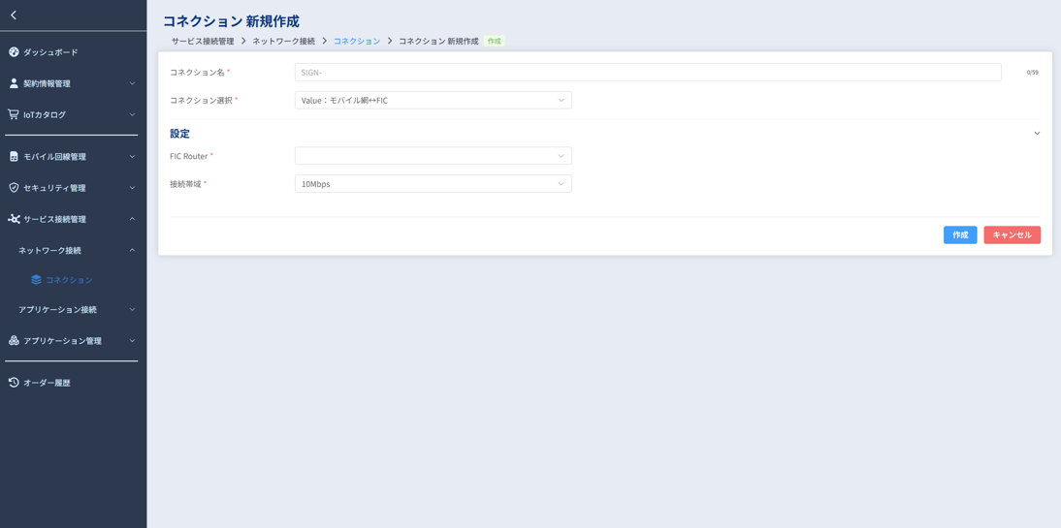Image resolution: width=1061 pixels, height=528 pixels.
Task: Click the 作成 create button
Action: pos(959,235)
